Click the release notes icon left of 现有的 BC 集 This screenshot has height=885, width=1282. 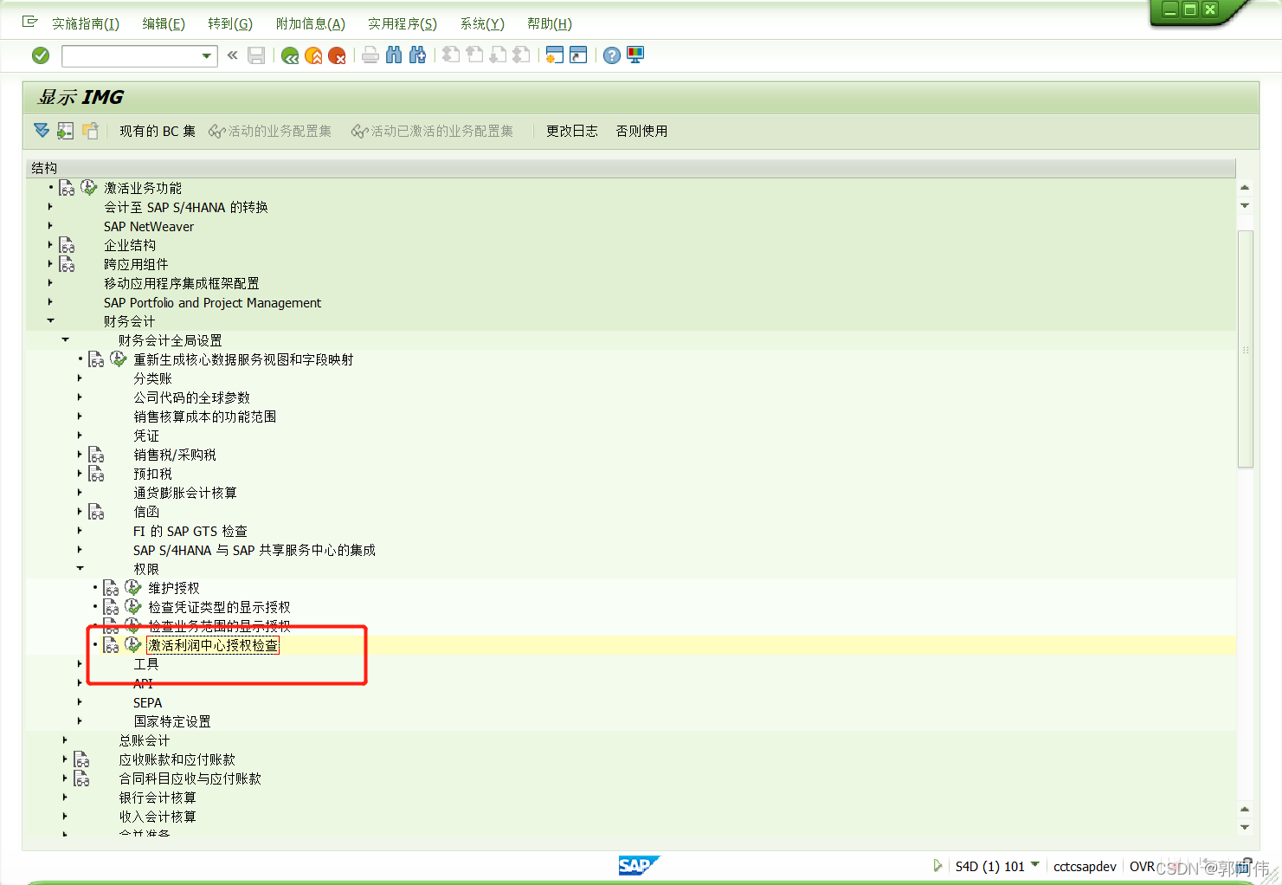point(90,131)
